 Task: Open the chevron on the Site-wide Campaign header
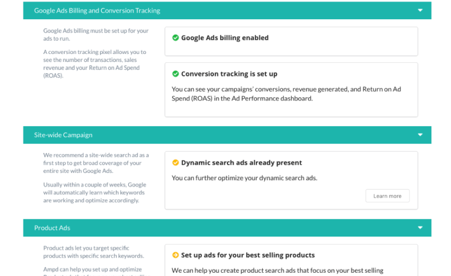pos(419,134)
